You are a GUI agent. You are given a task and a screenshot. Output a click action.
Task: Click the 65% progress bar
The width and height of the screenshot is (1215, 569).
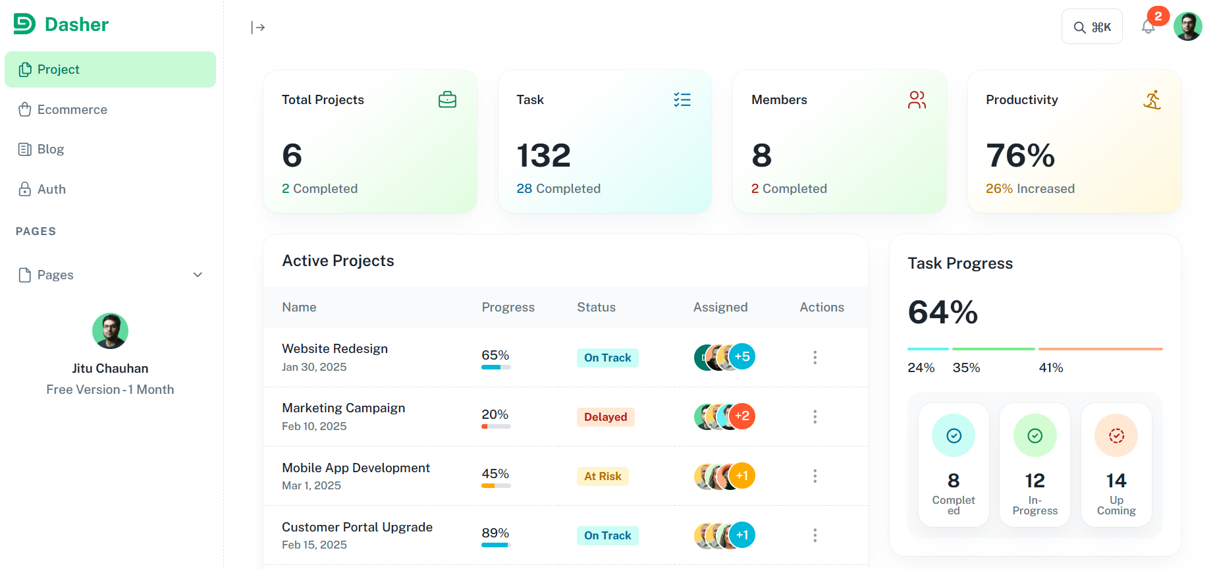[496, 367]
